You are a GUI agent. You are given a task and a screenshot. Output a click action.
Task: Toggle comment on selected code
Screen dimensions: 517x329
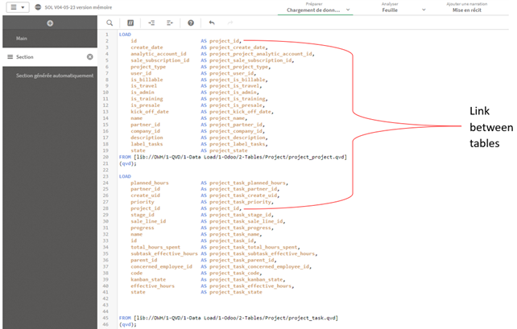coord(130,23)
